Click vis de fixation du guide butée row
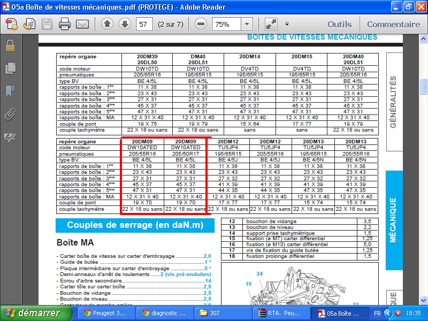Screen dimensions: 428x321 click(x=300, y=250)
